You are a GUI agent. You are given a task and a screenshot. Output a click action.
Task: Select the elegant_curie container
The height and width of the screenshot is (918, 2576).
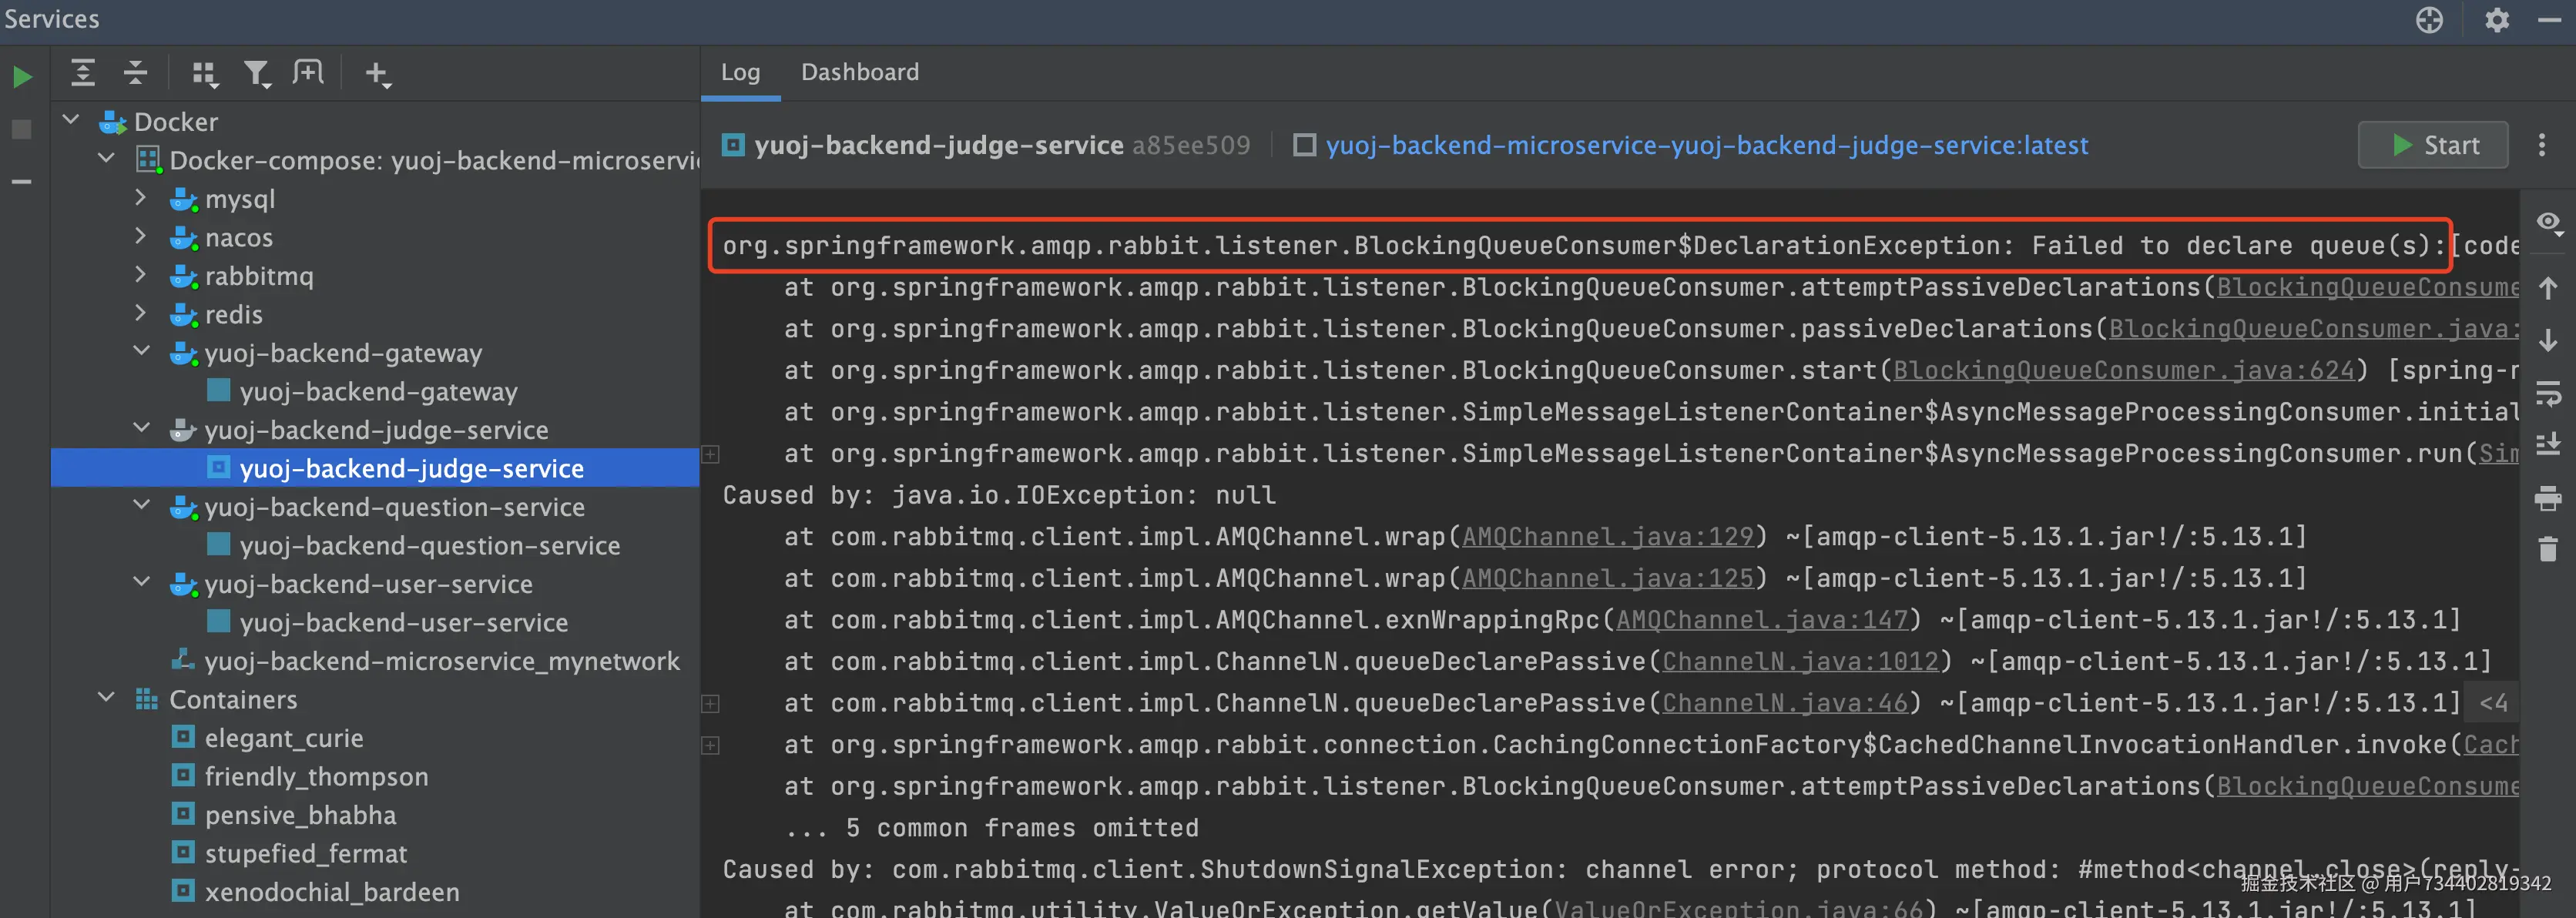coord(284,738)
